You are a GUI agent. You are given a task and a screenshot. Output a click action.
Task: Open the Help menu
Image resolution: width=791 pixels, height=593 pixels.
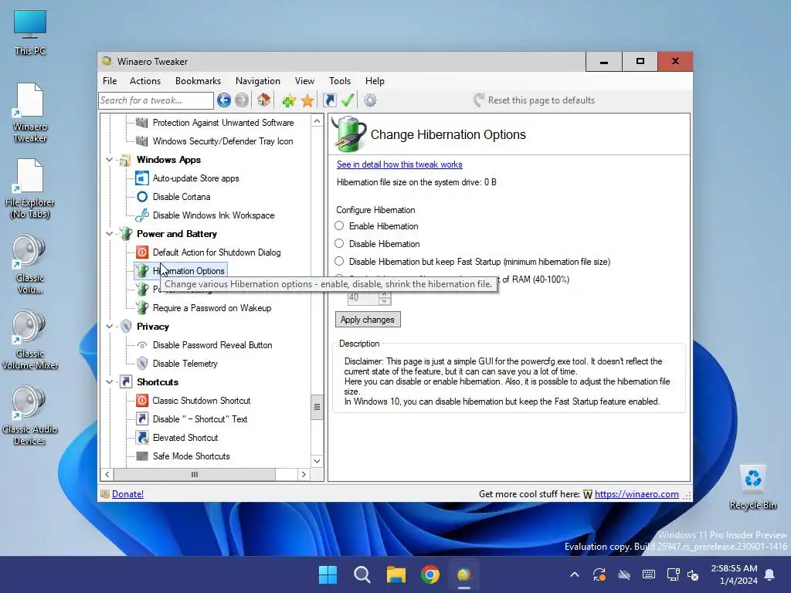coord(375,81)
